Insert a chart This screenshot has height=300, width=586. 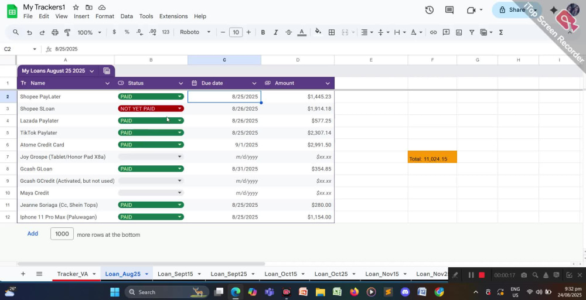(x=459, y=32)
